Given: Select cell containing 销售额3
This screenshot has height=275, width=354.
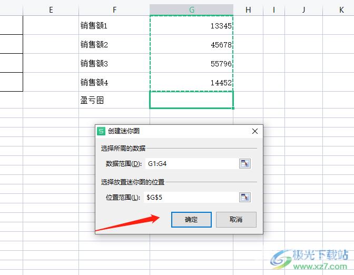Looking at the screenshot, I should [x=114, y=63].
